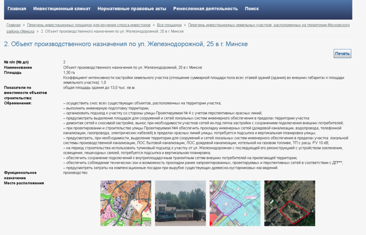Open breadcrumb for участки Московского района г.Минска
The height and width of the screenshot is (235, 366).
pyautogui.click(x=269, y=25)
